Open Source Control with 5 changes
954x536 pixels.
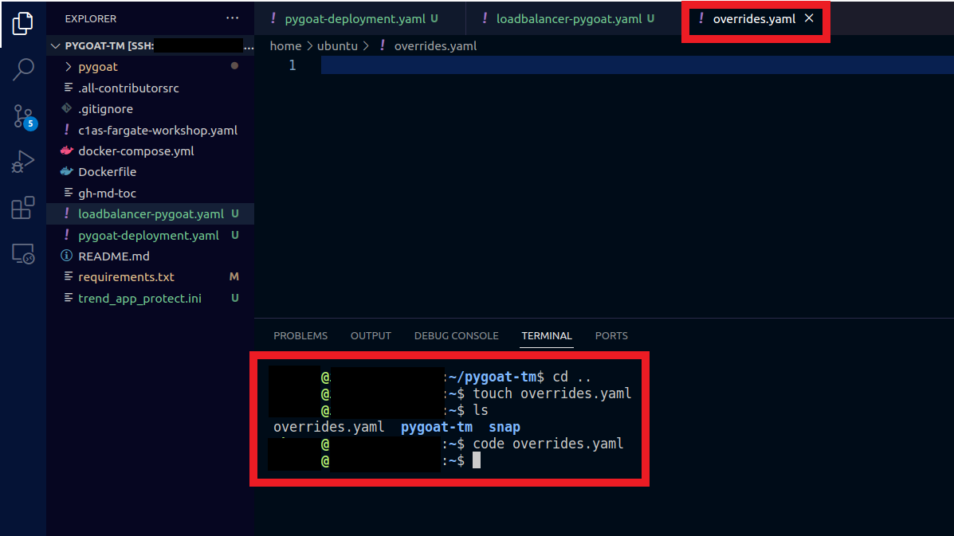pos(24,115)
